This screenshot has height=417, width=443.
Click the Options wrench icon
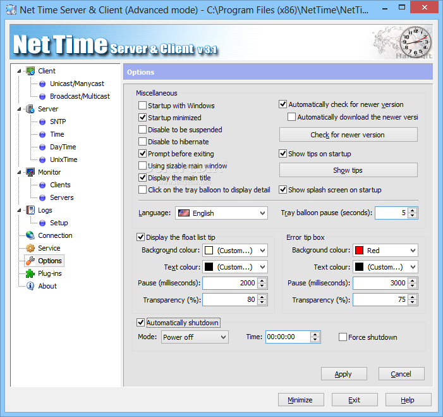[x=30, y=261]
